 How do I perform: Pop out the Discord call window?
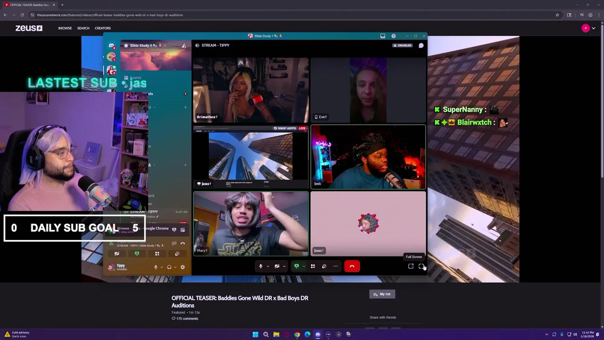(x=411, y=266)
